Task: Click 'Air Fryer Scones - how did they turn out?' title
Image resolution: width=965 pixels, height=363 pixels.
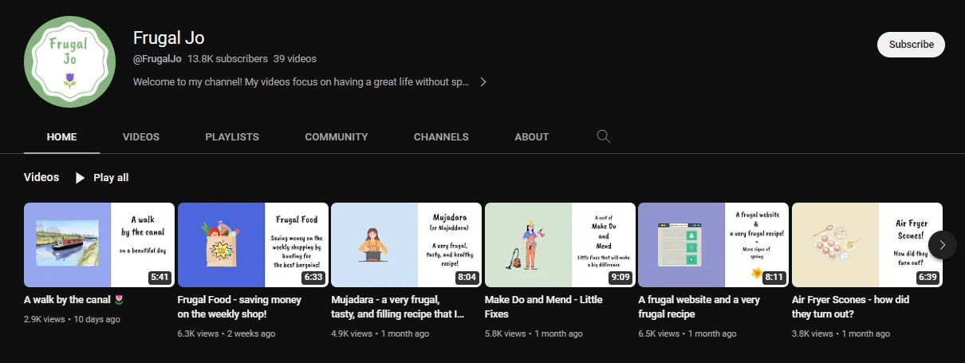Action: pyautogui.click(x=851, y=307)
